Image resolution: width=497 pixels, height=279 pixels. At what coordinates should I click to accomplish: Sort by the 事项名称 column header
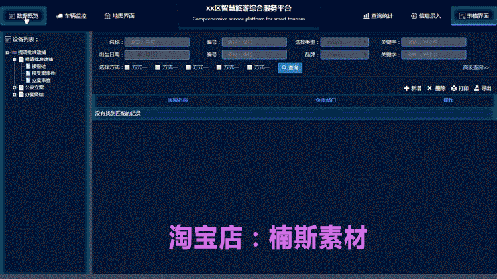coord(178,100)
